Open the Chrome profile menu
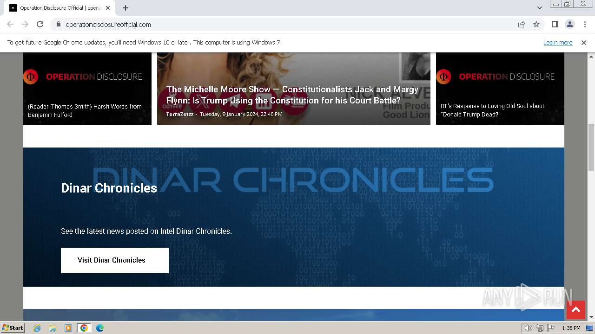This screenshot has height=334, width=595. pos(569,24)
